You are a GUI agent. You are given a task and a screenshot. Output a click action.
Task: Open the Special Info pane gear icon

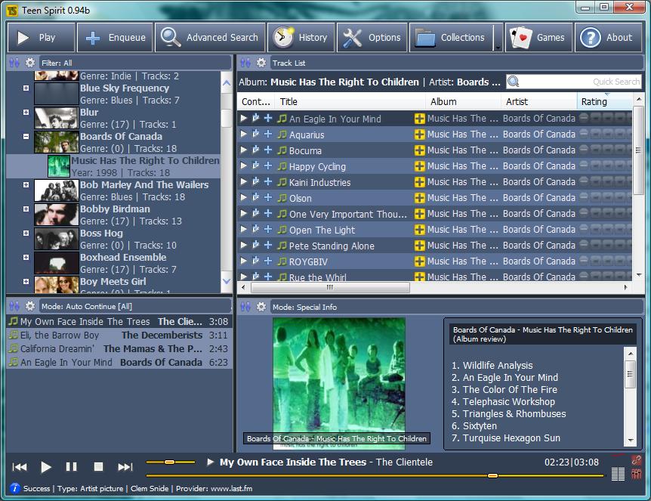tap(261, 307)
